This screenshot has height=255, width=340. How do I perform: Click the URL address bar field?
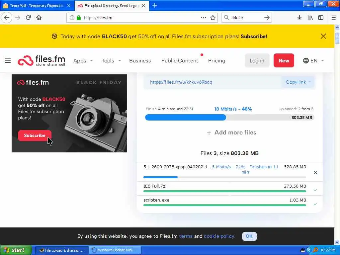pyautogui.click(x=142, y=18)
